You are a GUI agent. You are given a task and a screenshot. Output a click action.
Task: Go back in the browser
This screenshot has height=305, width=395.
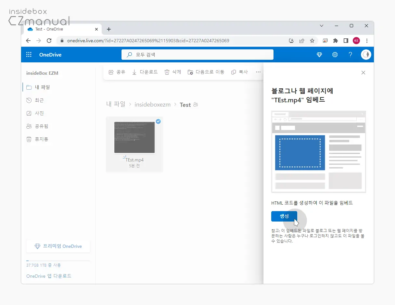(28, 41)
